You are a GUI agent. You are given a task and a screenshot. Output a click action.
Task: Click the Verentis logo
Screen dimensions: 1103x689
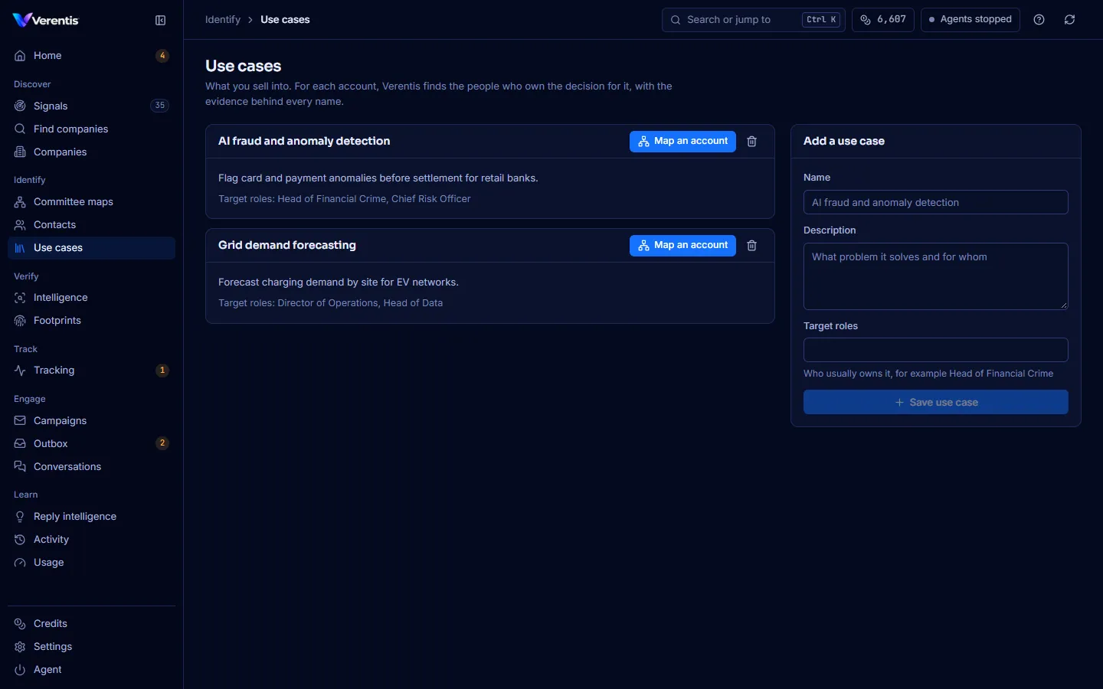coord(46,20)
